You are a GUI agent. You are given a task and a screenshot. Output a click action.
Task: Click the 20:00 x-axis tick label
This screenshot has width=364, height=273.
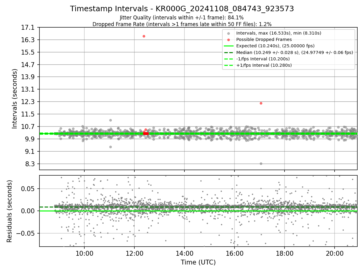[x=335, y=254]
